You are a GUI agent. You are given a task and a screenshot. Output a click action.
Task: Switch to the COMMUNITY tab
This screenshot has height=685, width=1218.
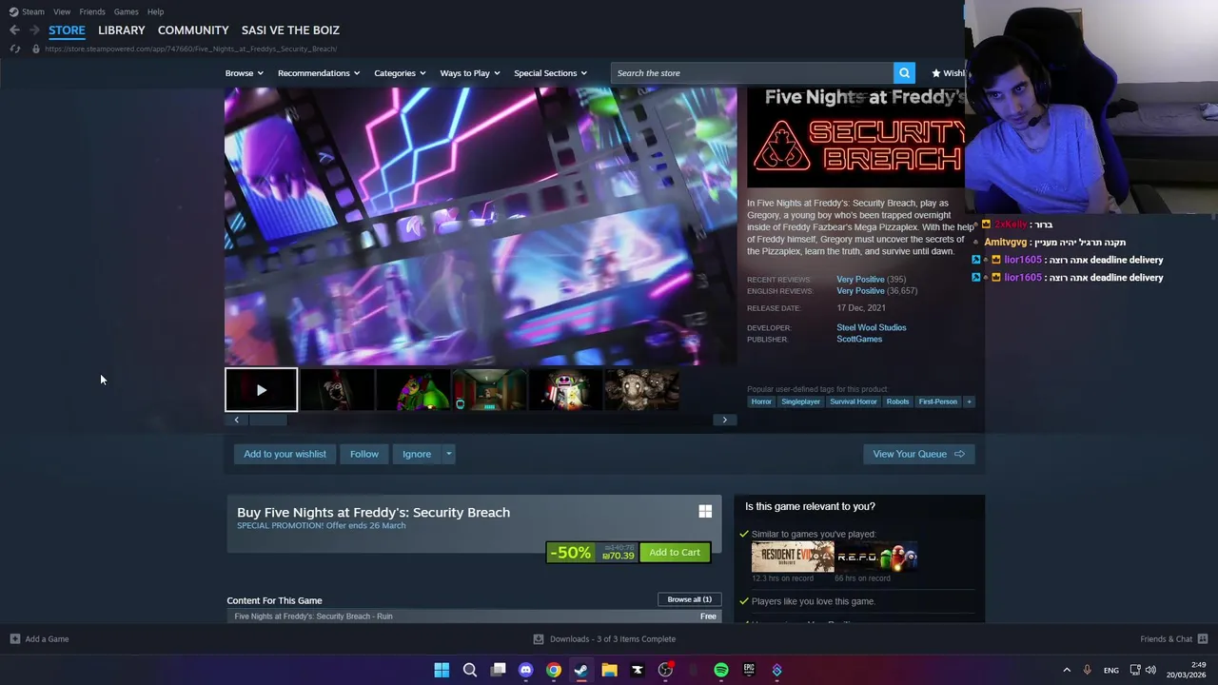pos(193,30)
